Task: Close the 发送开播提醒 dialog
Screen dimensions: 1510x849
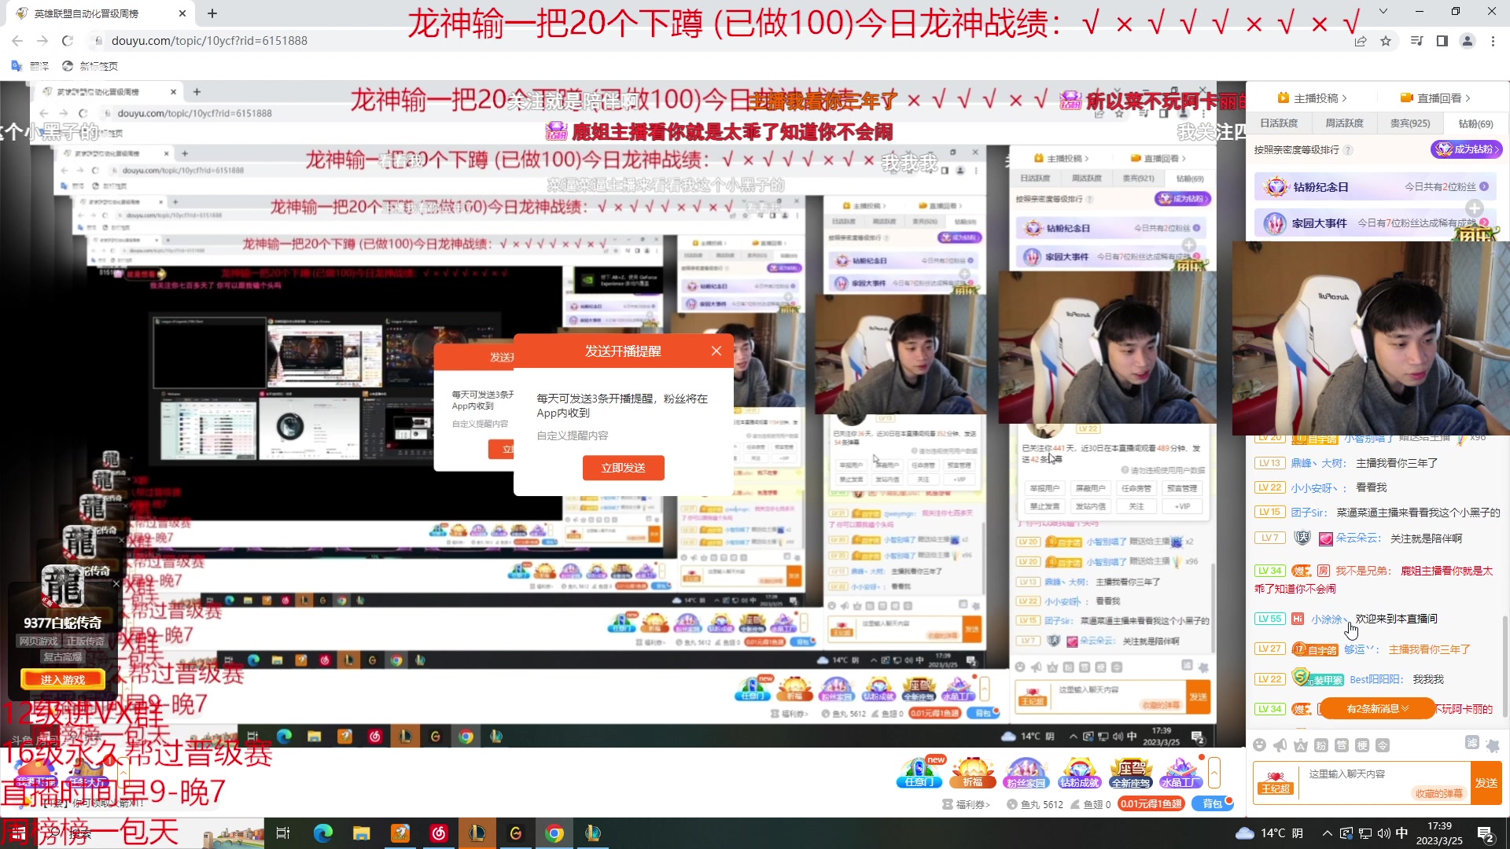Action: pyautogui.click(x=716, y=351)
